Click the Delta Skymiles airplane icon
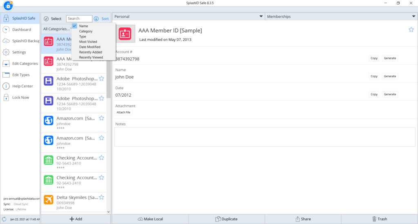 pos(49,200)
